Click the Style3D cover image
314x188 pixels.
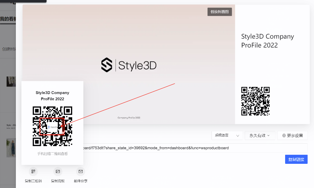[129, 64]
